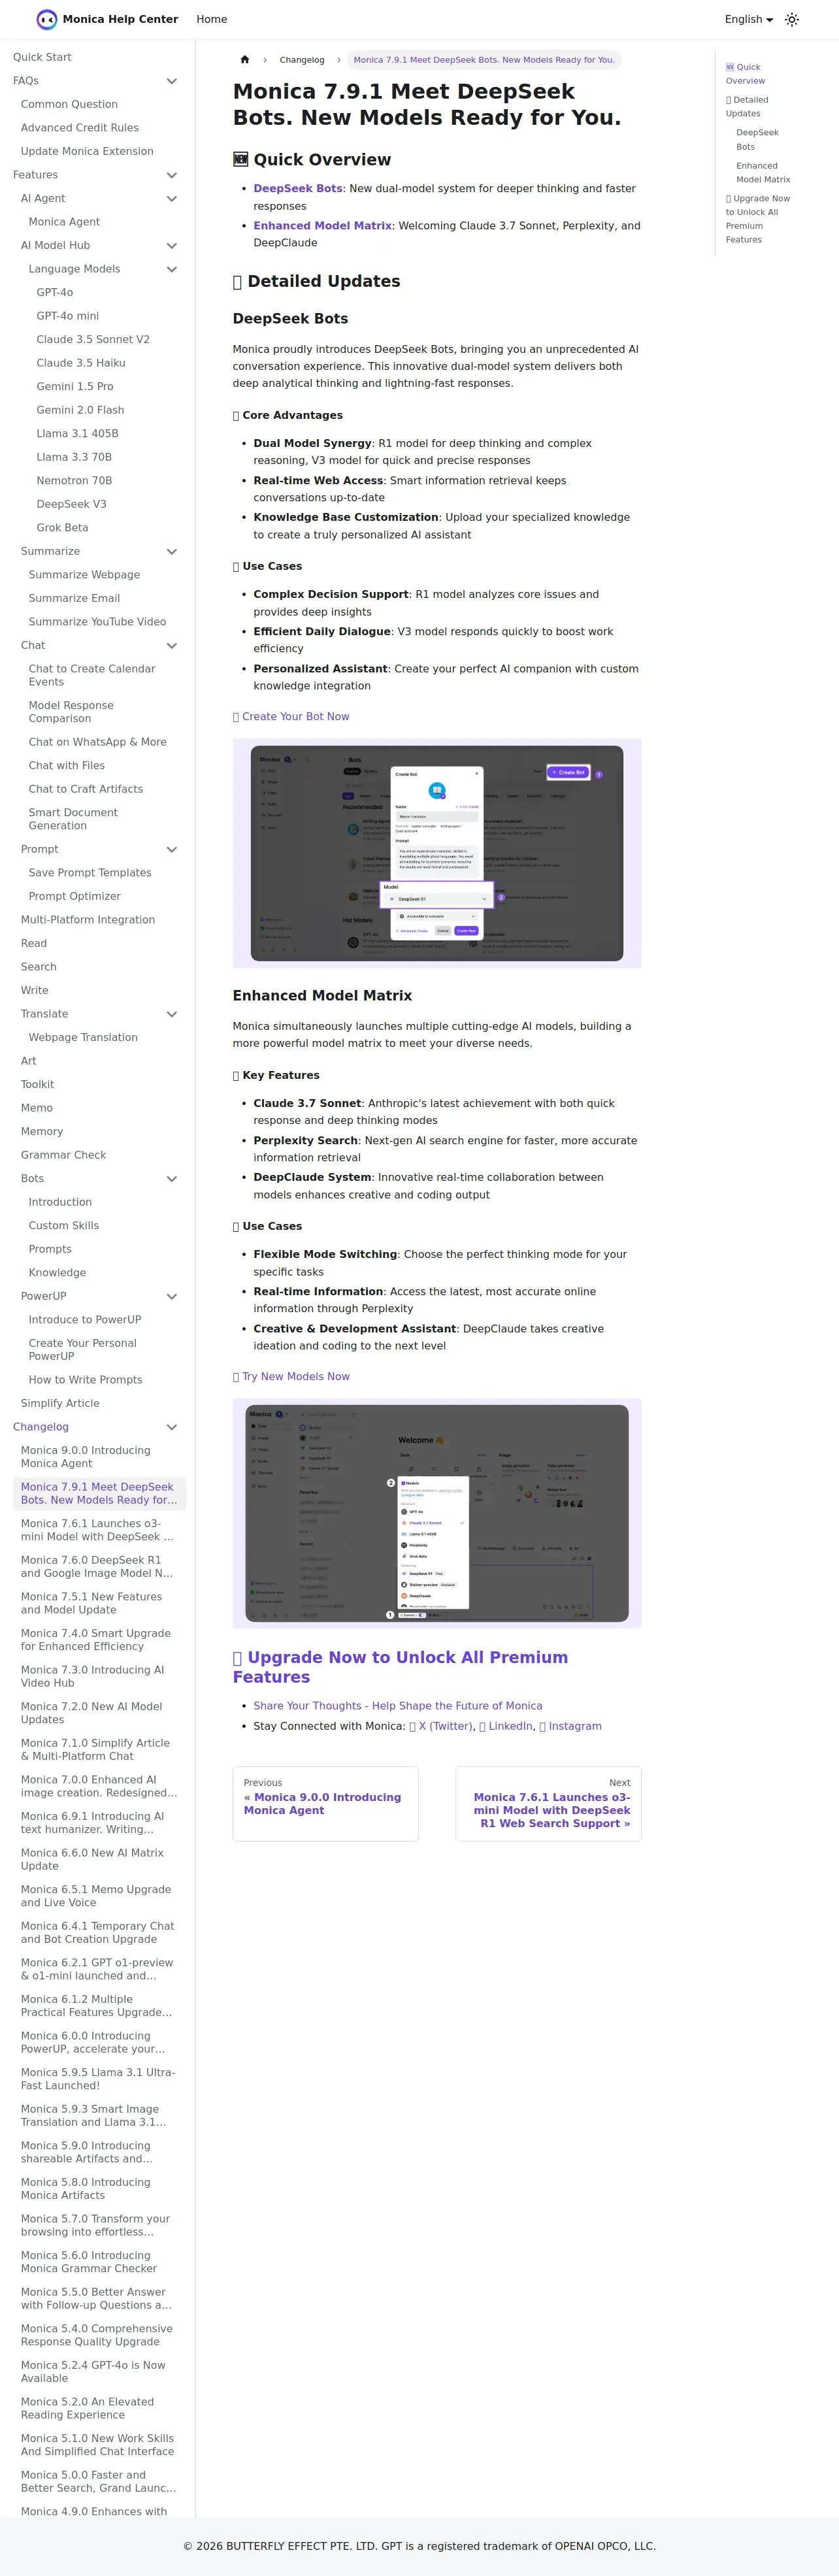Open Update Monica Extension page
839x2576 pixels.
(x=87, y=151)
